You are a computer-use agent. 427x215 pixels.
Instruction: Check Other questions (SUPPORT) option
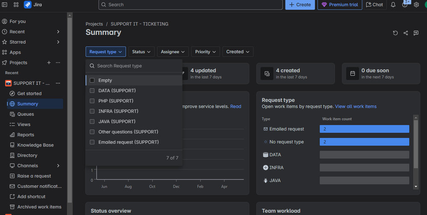pyautogui.click(x=92, y=132)
